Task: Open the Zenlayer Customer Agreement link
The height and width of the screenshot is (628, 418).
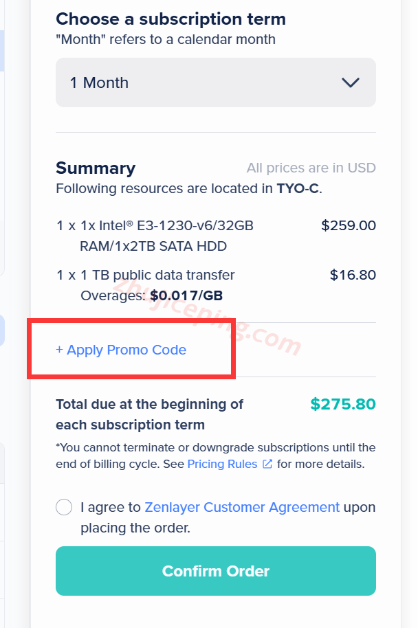Action: pos(242,507)
